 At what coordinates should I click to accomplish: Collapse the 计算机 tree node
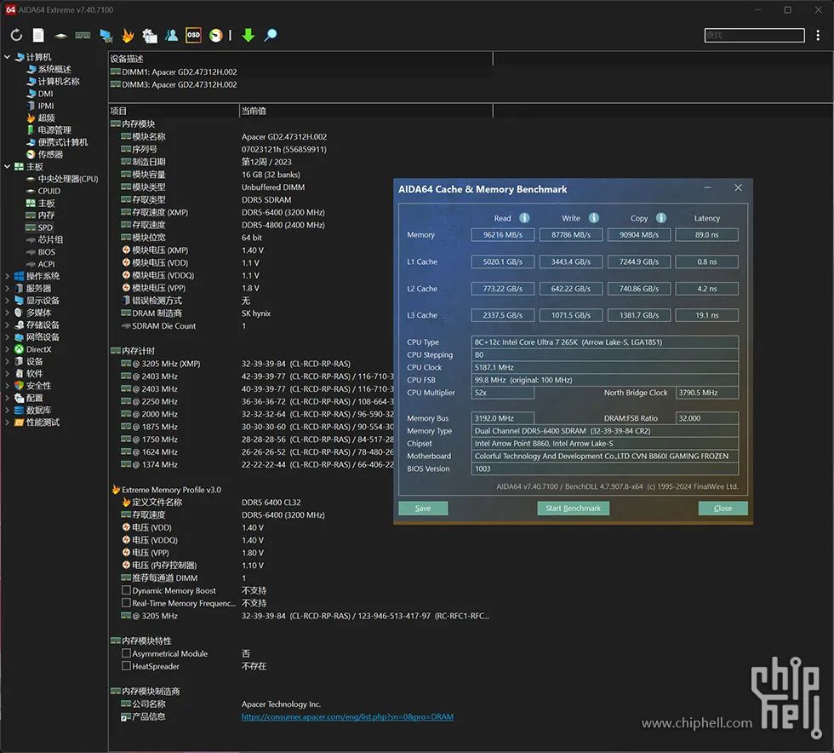point(7,56)
